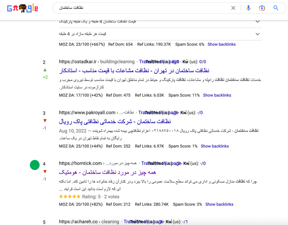Click the text Ref Dom: 475
This screenshot has width=288, height=225.
coord(118,95)
